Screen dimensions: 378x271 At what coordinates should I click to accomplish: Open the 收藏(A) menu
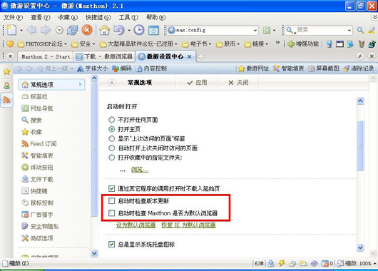coord(68,17)
